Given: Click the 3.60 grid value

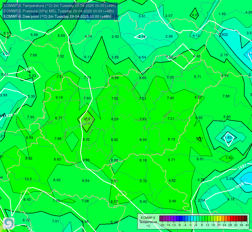Looking at the screenshot, I should (143, 78).
